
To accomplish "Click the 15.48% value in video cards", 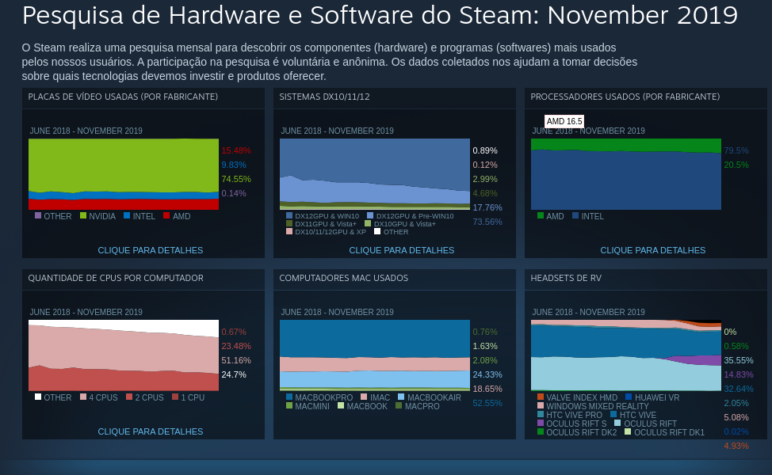I will (236, 150).
